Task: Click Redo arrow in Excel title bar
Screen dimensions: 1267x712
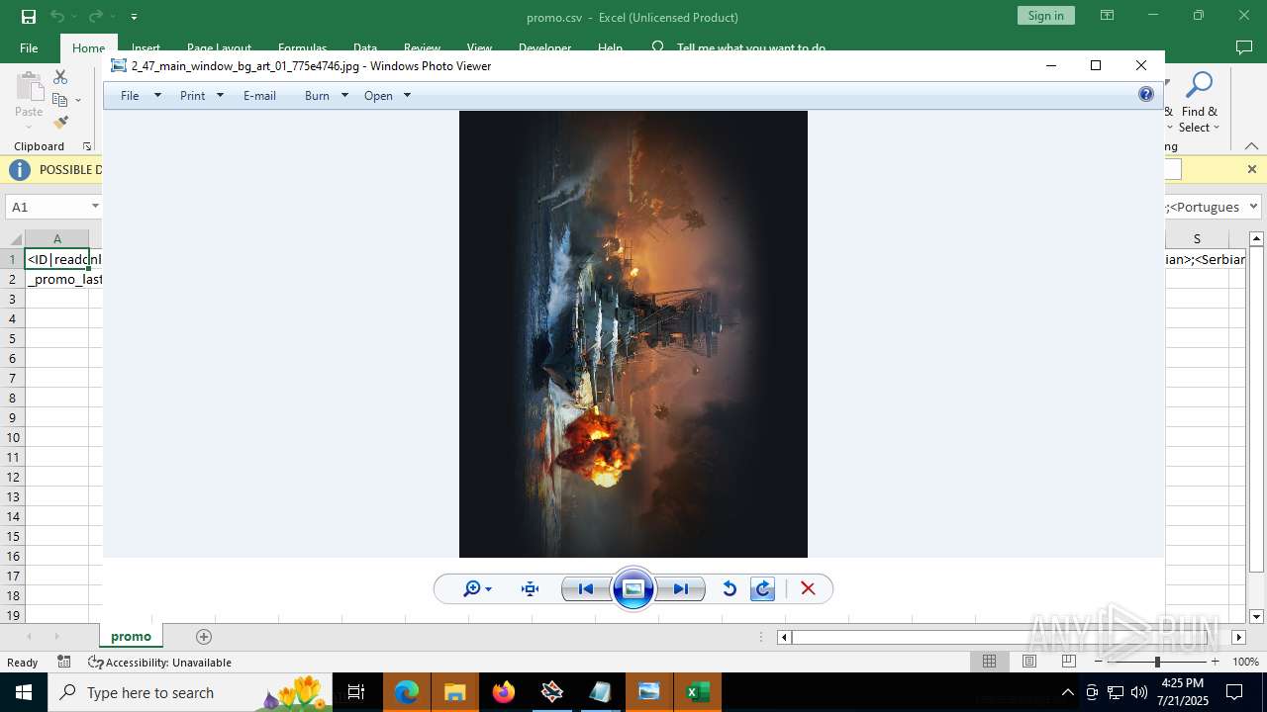Action: point(95,17)
